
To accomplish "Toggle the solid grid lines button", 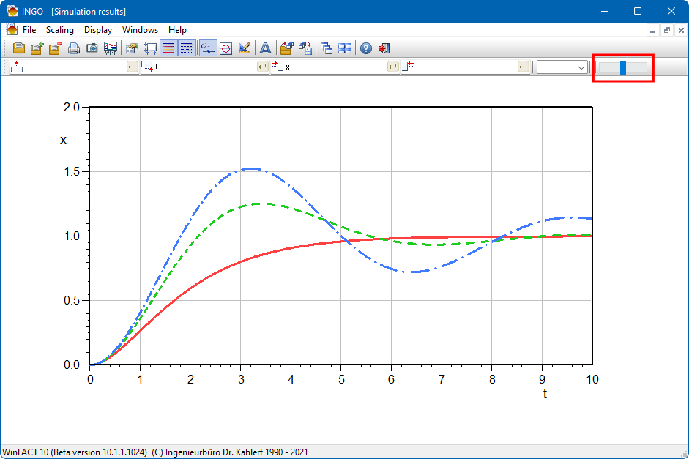I will pos(169,49).
